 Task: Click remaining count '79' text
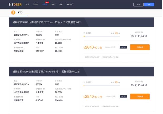click(116, 82)
